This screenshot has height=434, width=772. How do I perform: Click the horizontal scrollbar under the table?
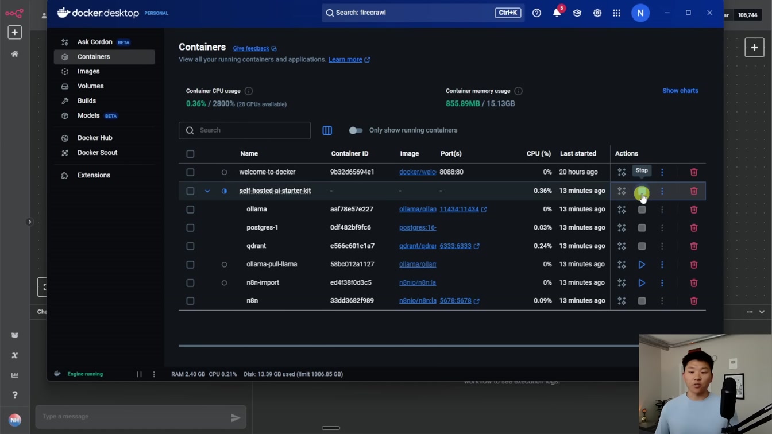(408, 346)
